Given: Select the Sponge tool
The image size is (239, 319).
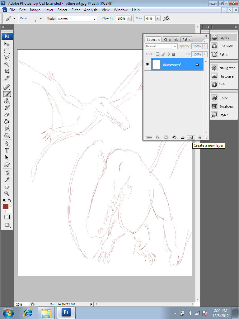Looking at the screenshot, I should (x=7, y=135).
